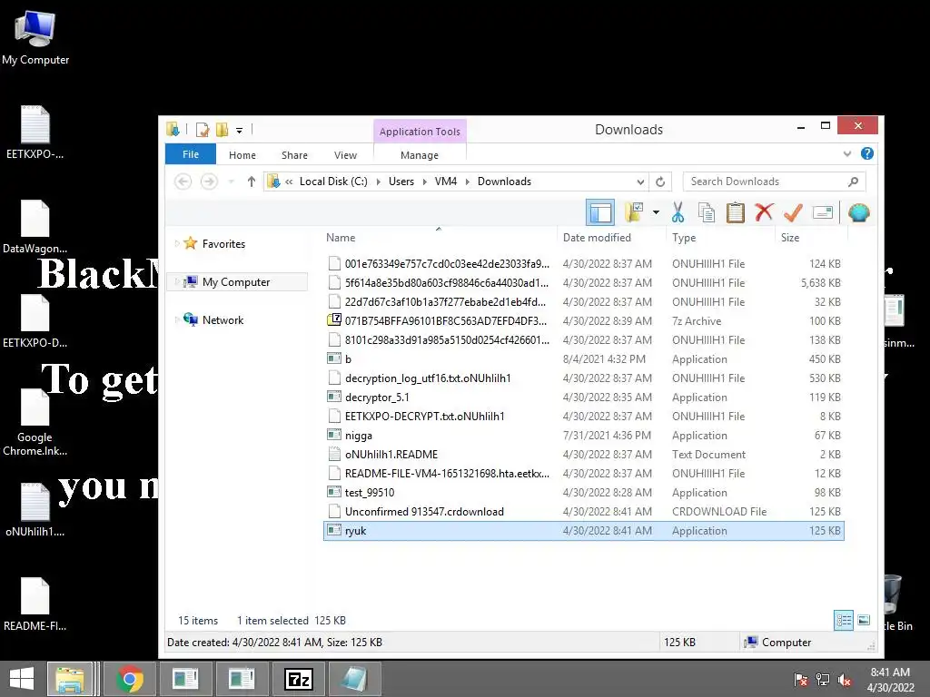Click the scissors Cut icon
Viewport: 930px width, 697px height.
coord(678,212)
